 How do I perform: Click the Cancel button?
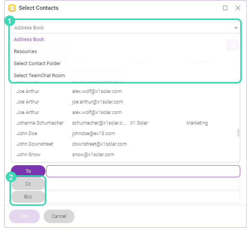point(59,216)
